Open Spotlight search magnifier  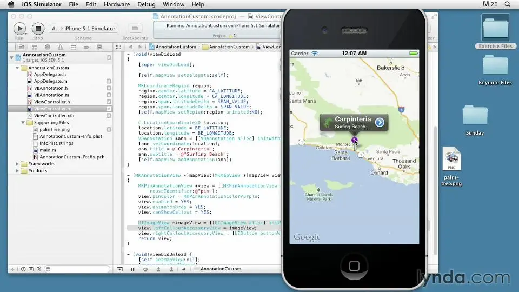click(x=508, y=4)
